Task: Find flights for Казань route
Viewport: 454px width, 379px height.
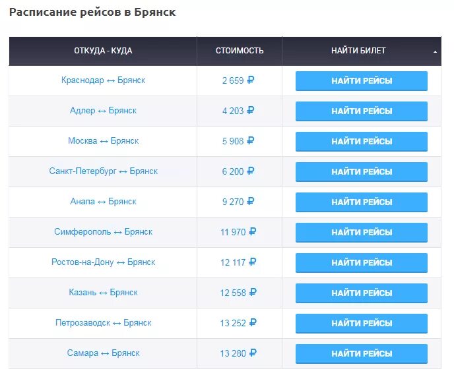Action: click(x=361, y=293)
